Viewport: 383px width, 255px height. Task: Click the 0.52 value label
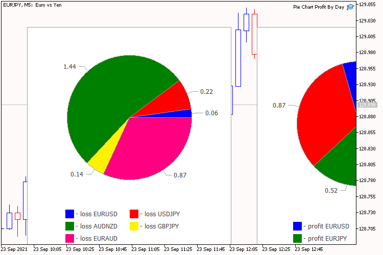[x=331, y=191]
